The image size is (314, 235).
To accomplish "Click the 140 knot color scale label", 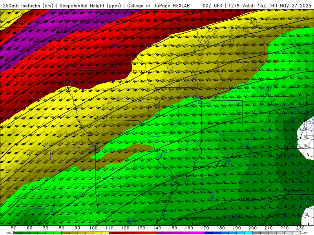I will click(157, 228).
